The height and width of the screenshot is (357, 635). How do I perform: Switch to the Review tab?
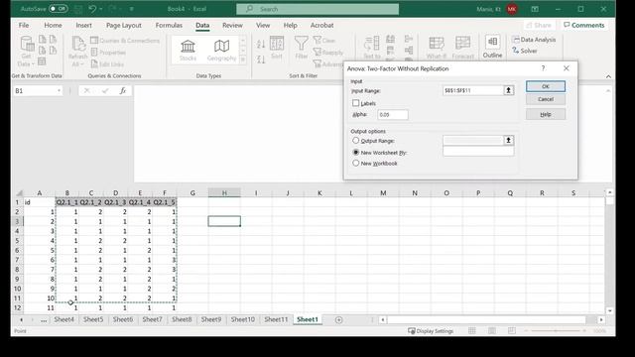(x=232, y=25)
